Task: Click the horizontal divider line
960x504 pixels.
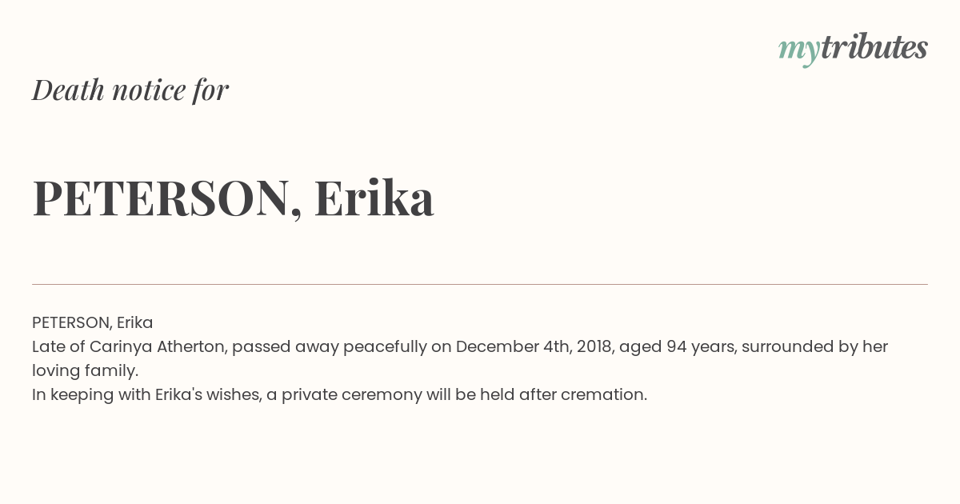Action: (480, 284)
